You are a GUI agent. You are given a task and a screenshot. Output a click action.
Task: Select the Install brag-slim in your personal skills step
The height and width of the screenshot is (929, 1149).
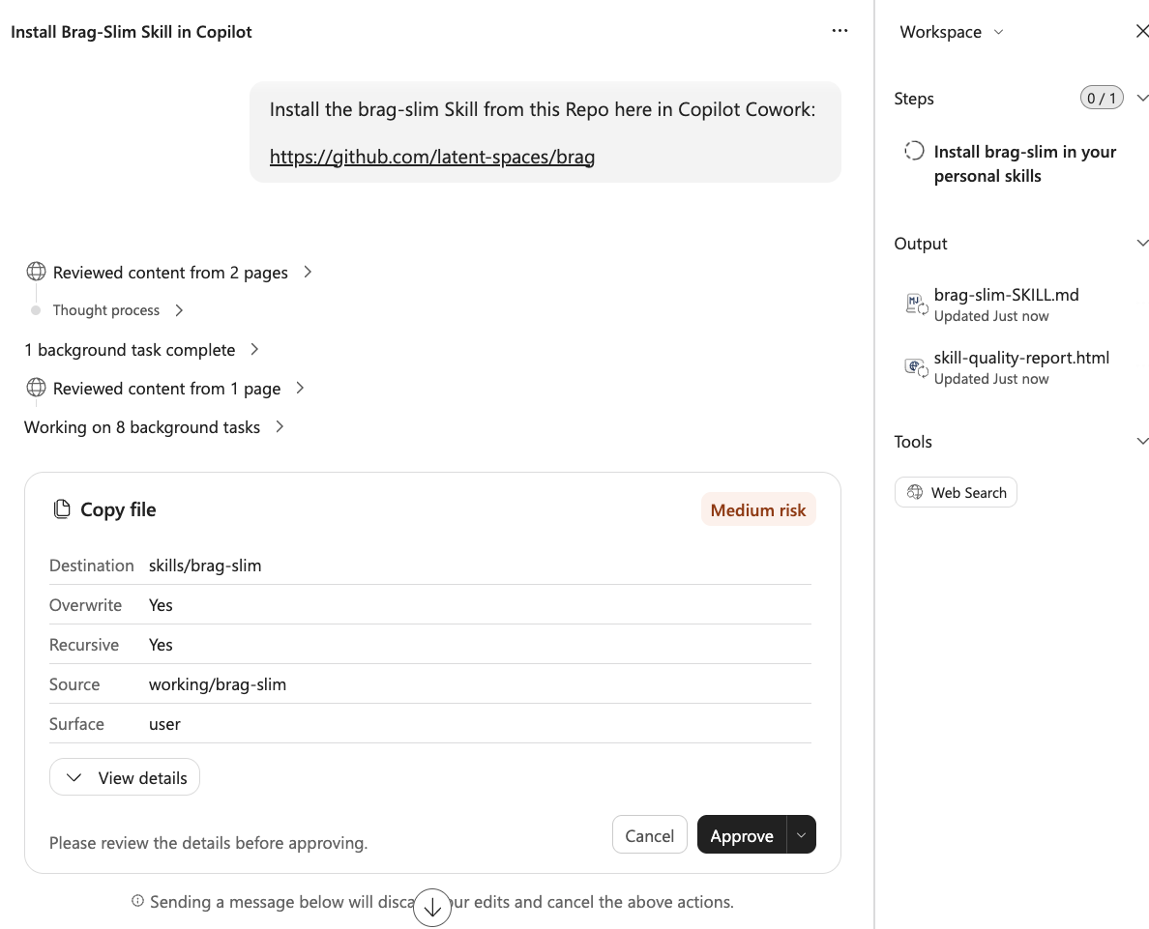pyautogui.click(x=1024, y=163)
